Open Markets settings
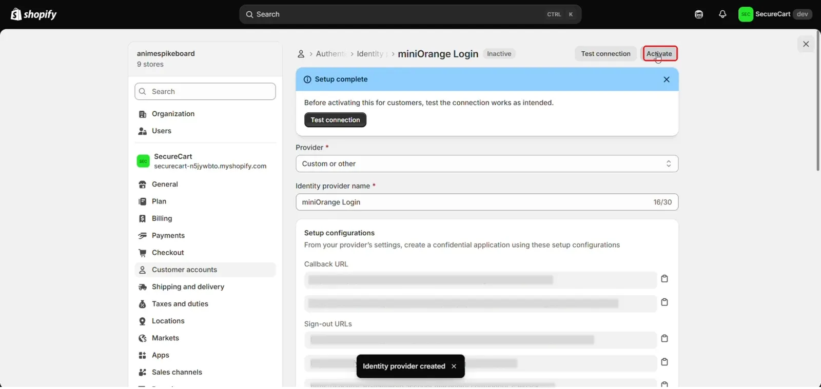The height and width of the screenshot is (389, 821). [x=205, y=338]
